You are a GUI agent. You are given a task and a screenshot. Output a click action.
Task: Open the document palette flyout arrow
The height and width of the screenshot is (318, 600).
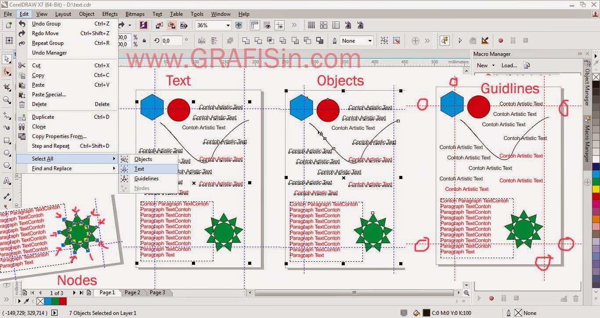click(19, 301)
